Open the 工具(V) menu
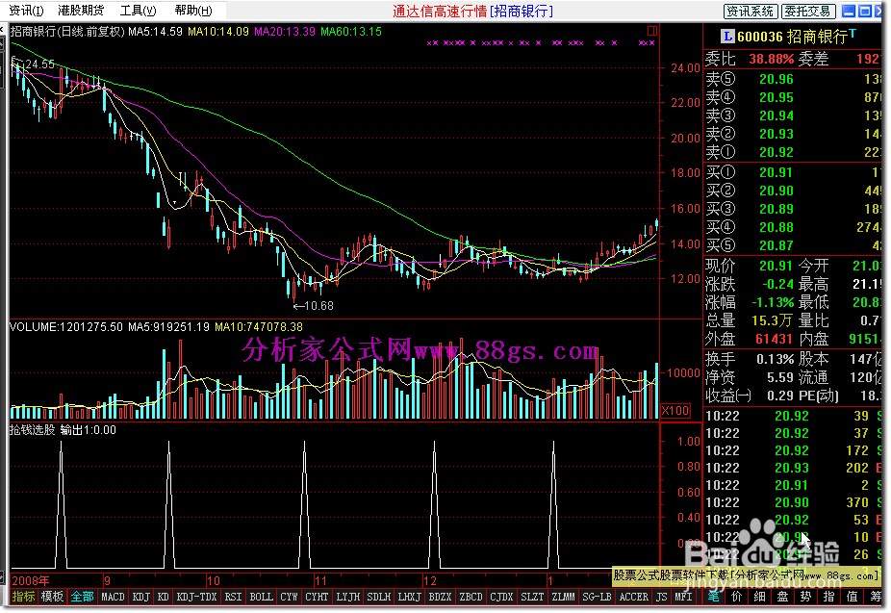 coord(139,11)
